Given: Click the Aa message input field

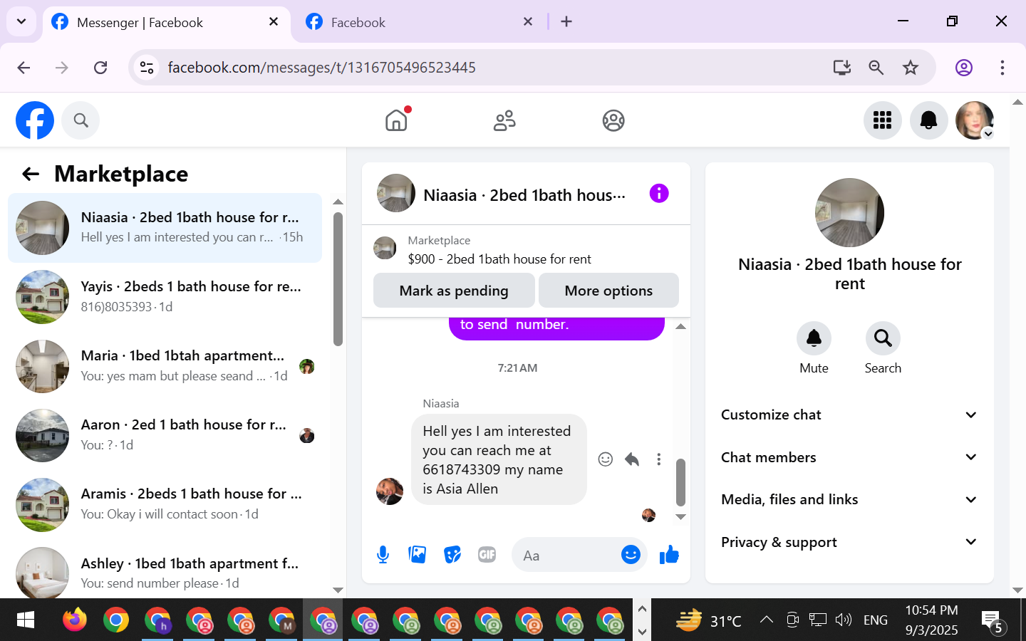Looking at the screenshot, I should 566,555.
